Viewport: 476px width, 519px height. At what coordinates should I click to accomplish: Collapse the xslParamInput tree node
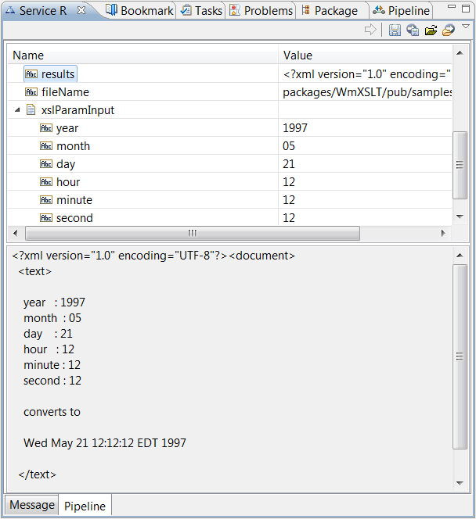(x=18, y=110)
